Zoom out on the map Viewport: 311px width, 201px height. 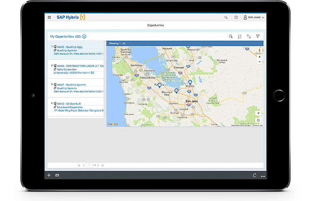pos(260,62)
